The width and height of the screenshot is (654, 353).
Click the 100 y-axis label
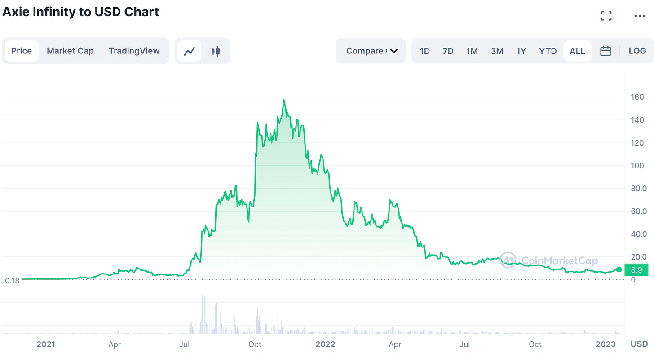(637, 166)
